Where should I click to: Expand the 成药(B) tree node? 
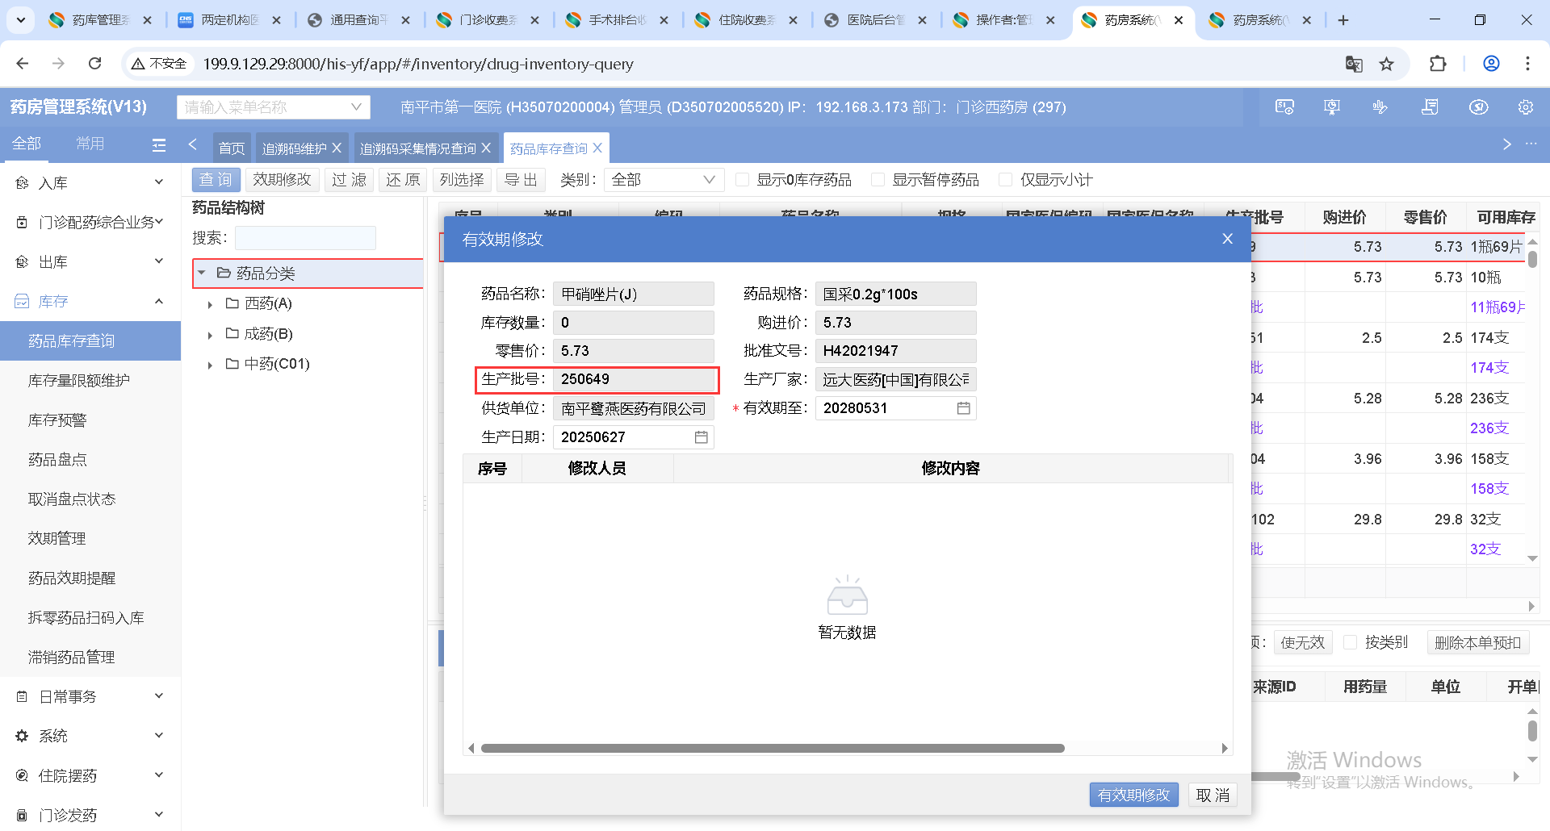click(x=210, y=335)
